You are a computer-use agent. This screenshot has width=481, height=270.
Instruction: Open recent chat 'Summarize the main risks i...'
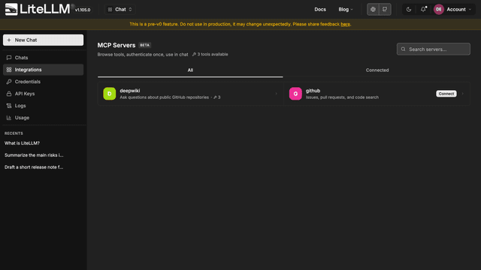pyautogui.click(x=34, y=155)
